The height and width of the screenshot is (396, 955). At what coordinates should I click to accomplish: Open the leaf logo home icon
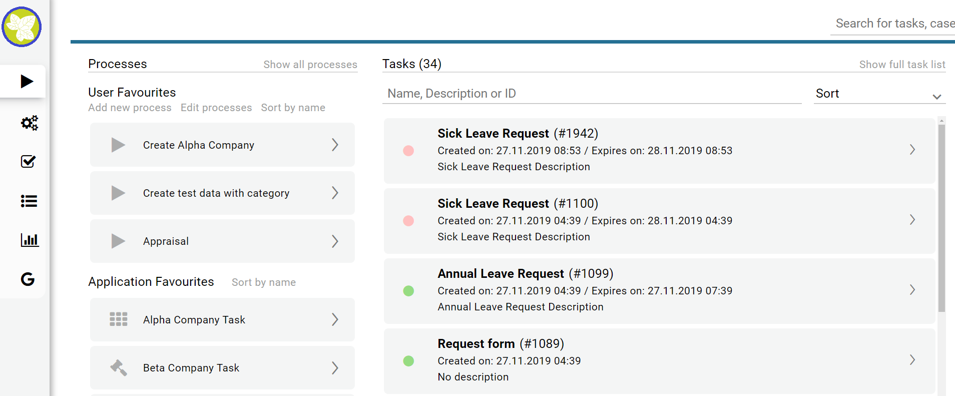coord(22,27)
